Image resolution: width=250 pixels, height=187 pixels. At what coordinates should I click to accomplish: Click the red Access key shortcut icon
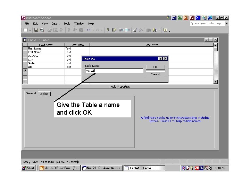192,18
